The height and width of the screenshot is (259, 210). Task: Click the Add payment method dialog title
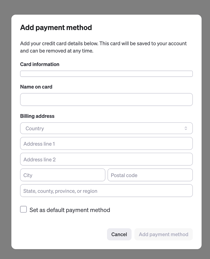tap(56, 28)
